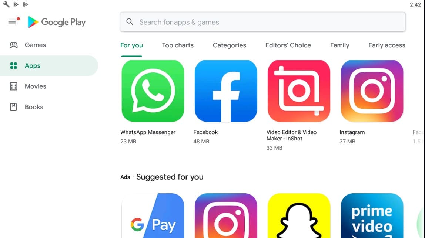Switch to the Categories tab

[x=229, y=45]
